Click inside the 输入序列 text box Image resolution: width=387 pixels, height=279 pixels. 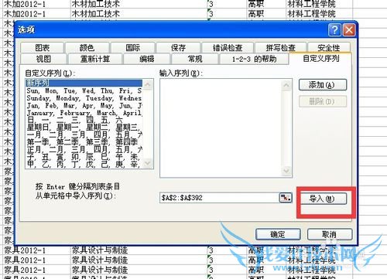point(221,128)
